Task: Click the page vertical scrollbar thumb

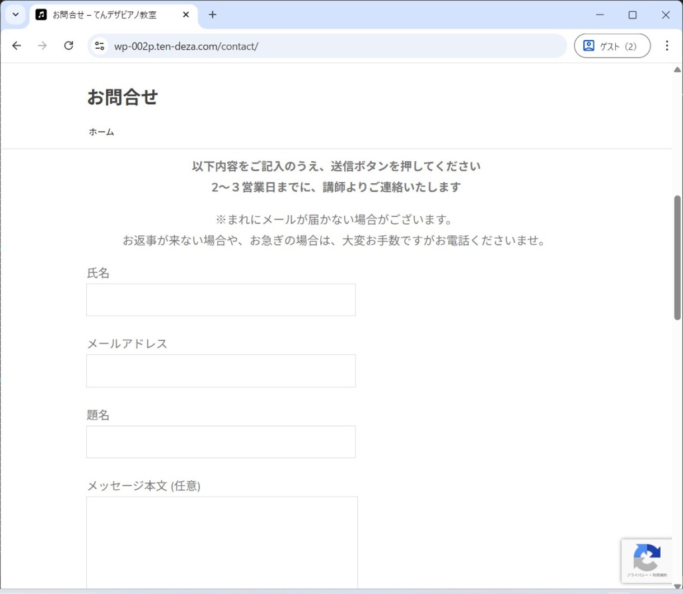Action: tap(677, 258)
